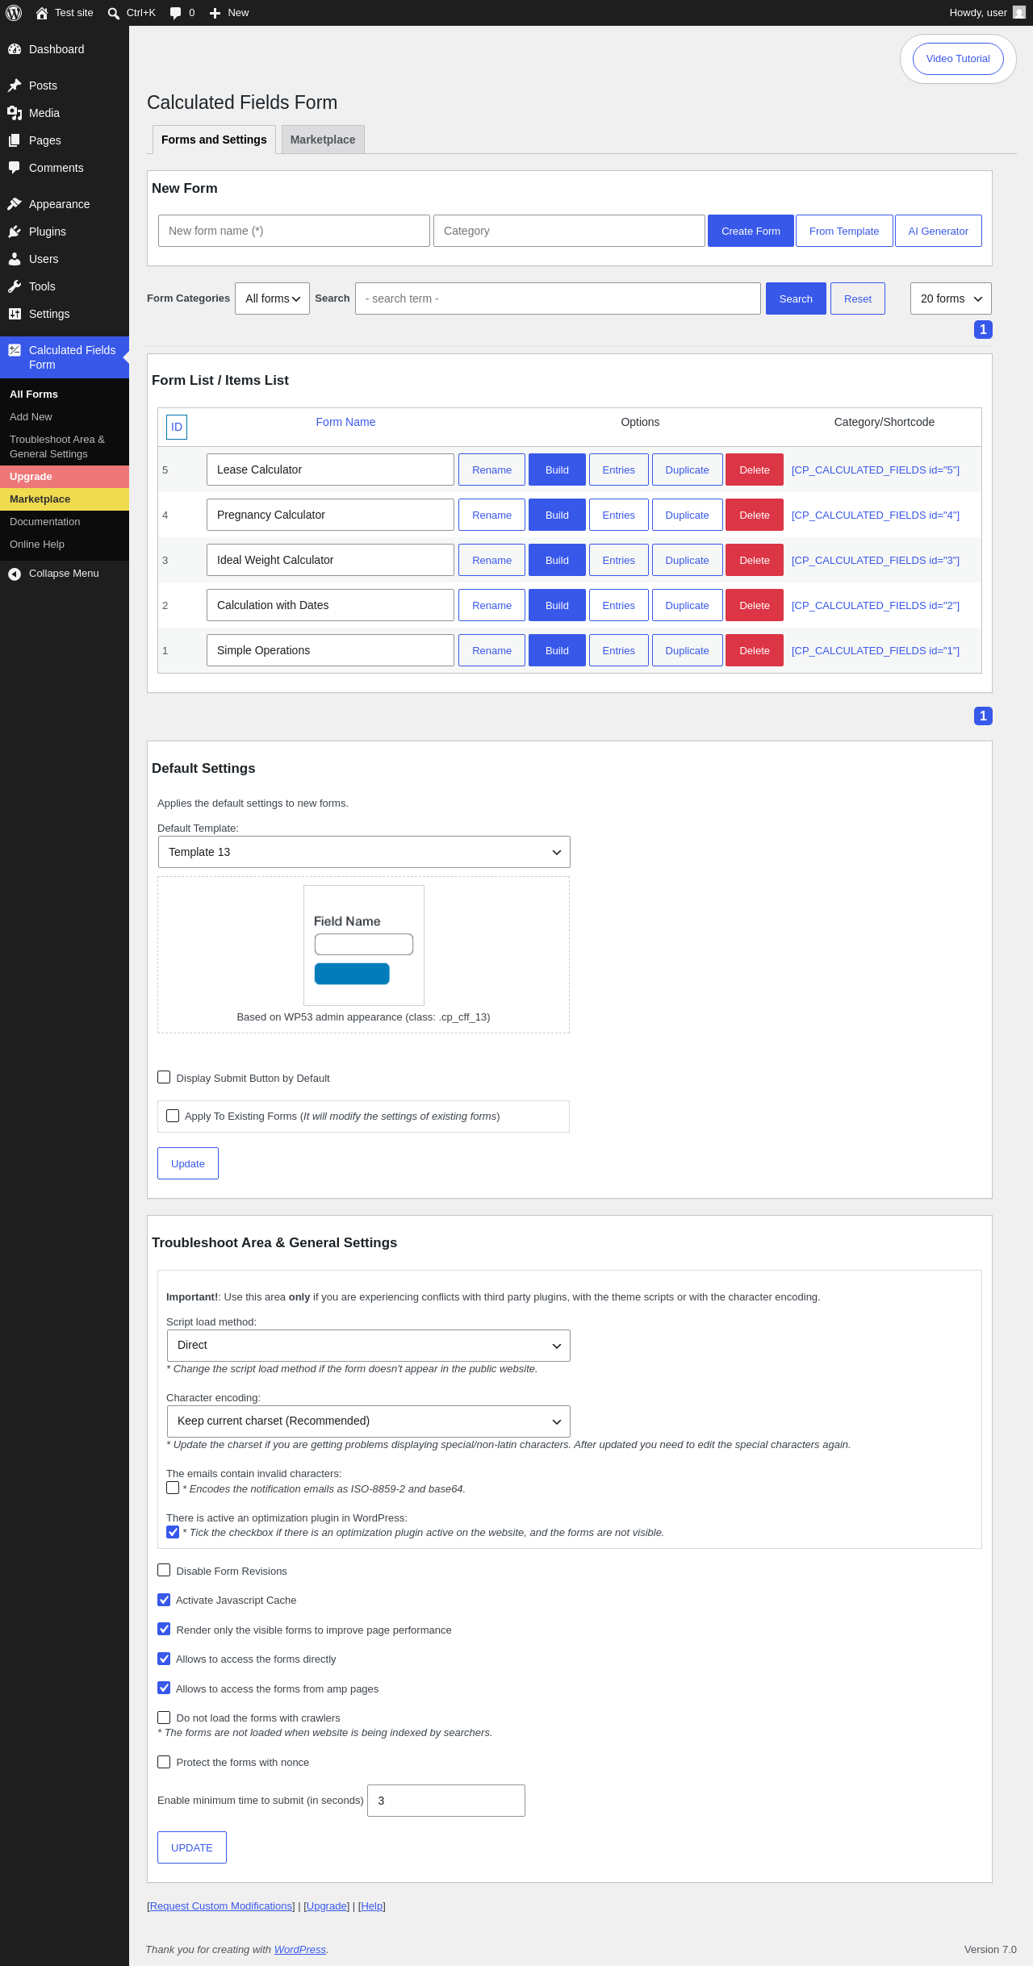Rename the Calculation with Dates form

pos(491,605)
